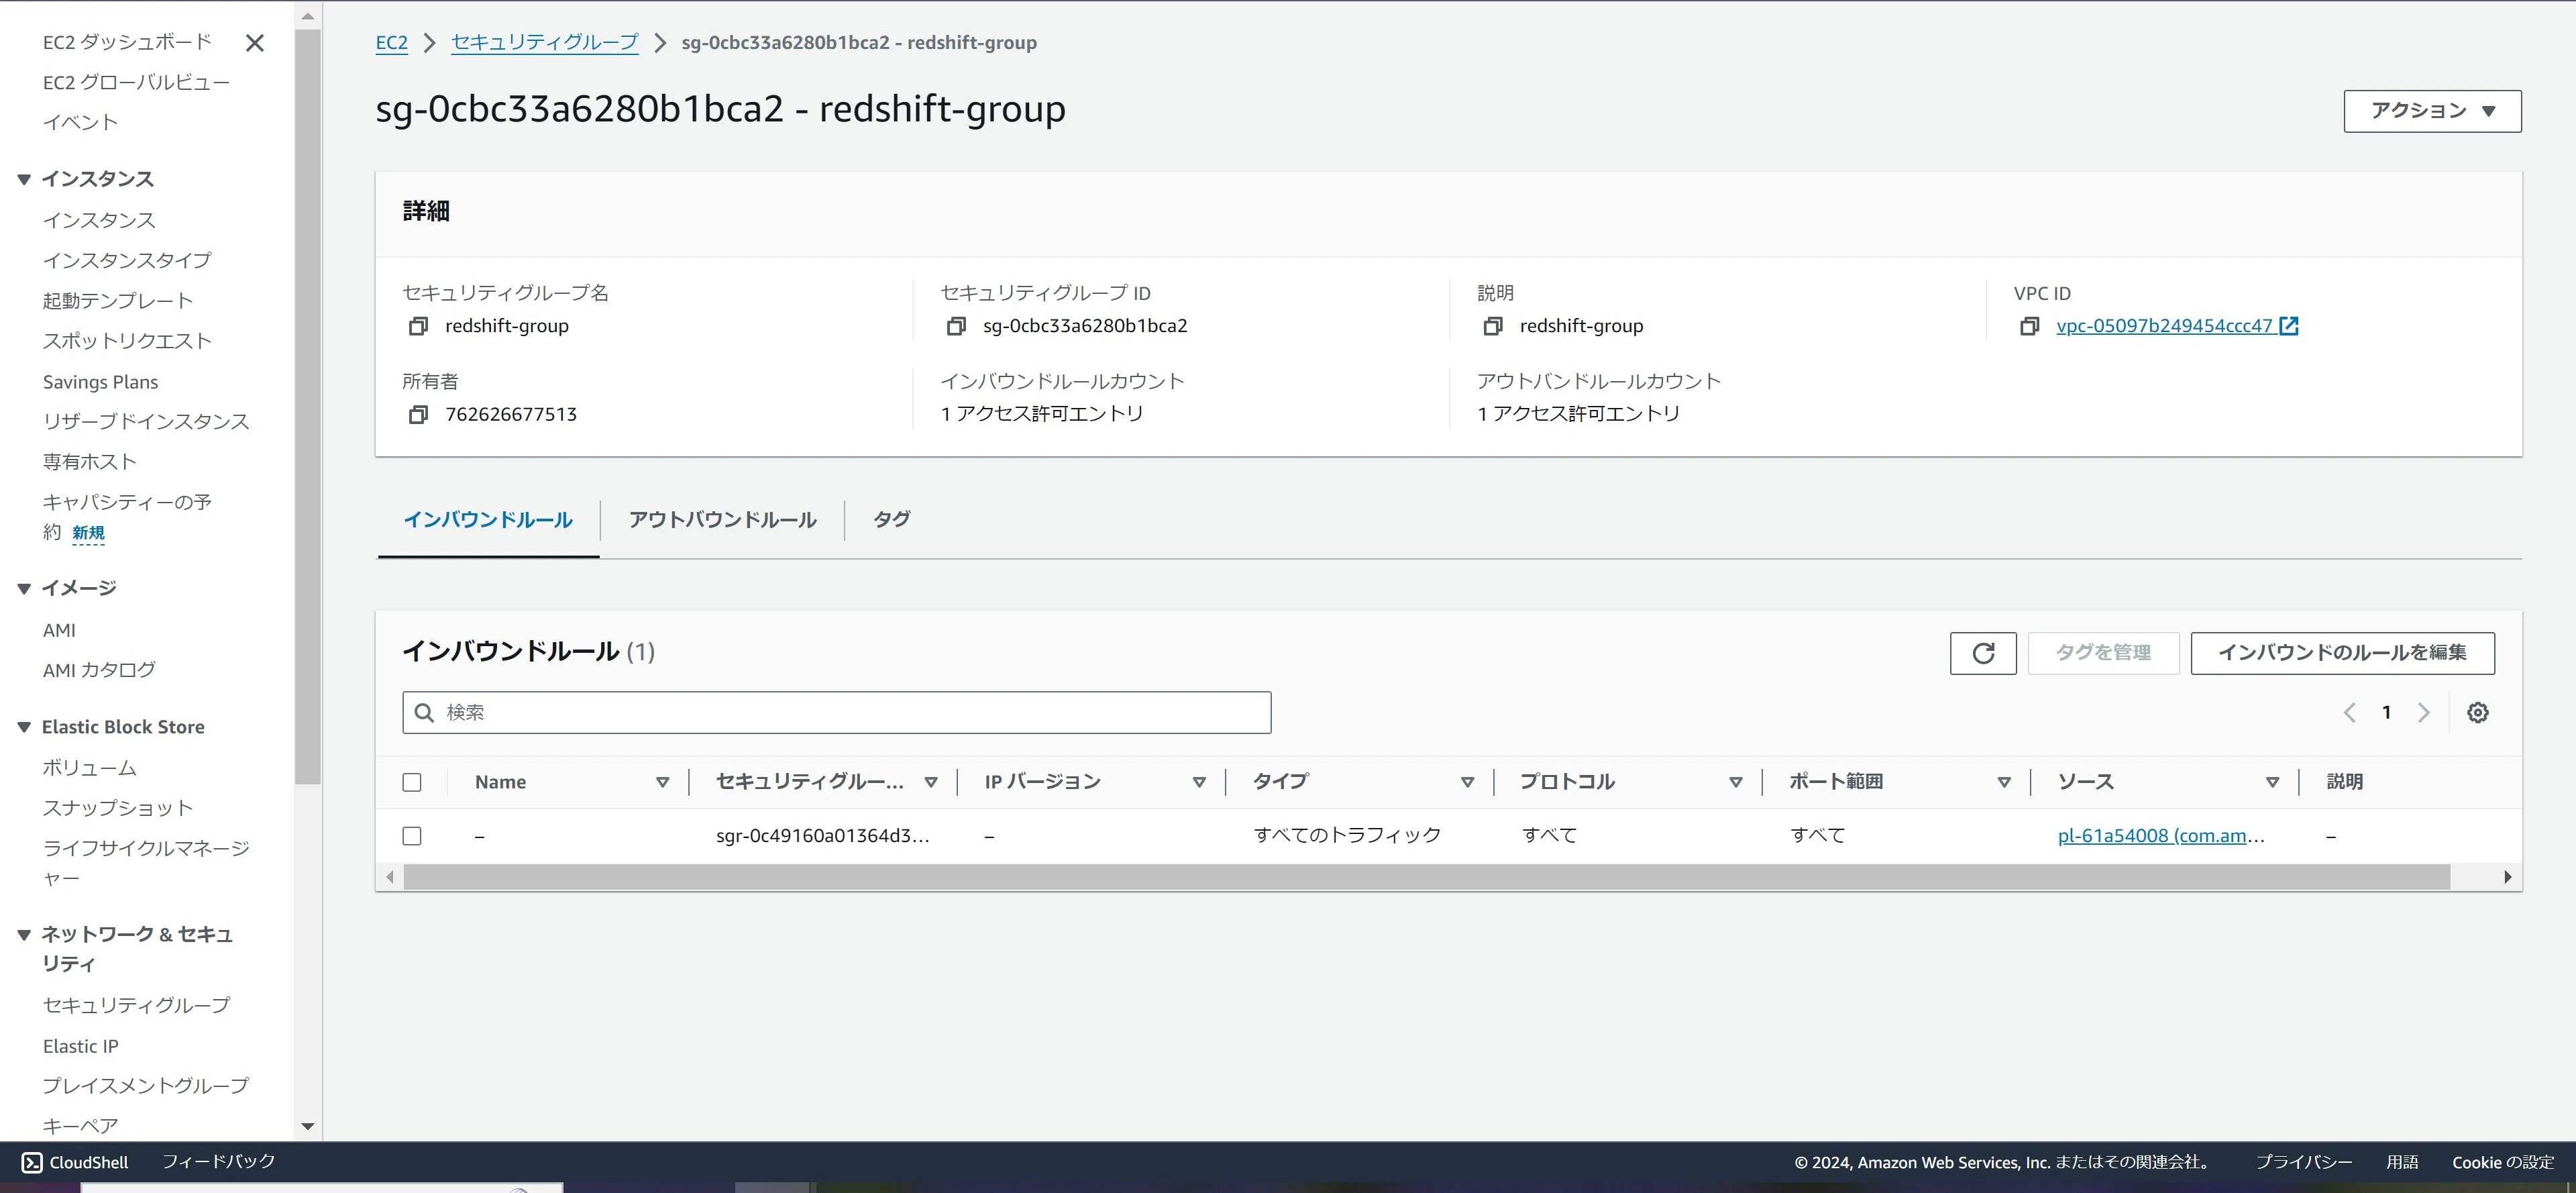
Task: Sort by ポート範囲 column arrow
Action: coord(2003,782)
